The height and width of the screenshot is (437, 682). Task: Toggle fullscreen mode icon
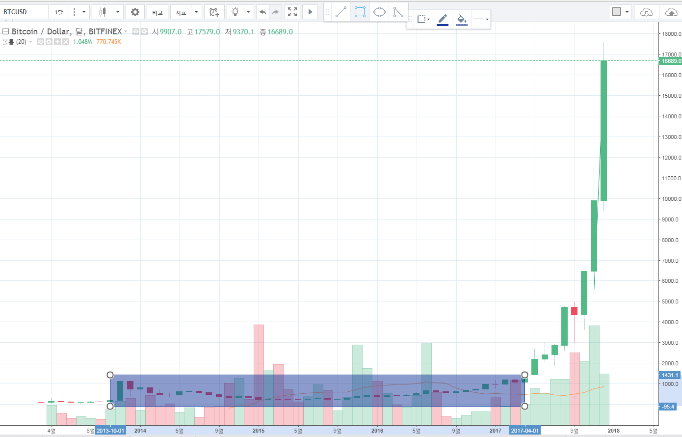click(292, 12)
